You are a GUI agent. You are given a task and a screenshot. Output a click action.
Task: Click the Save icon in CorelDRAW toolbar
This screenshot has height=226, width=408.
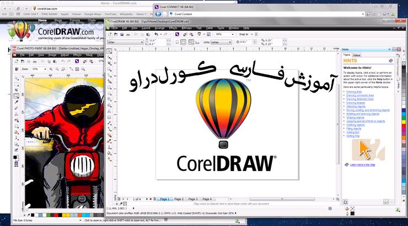(x=122, y=34)
